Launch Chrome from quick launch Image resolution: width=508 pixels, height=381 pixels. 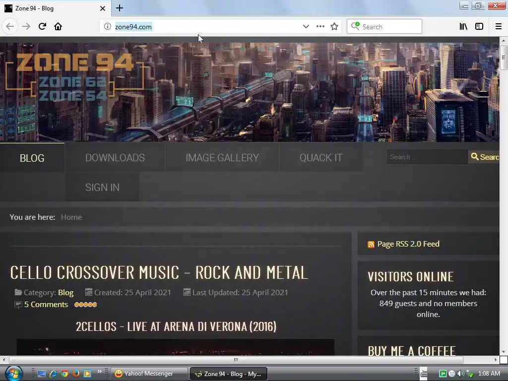pos(64,374)
